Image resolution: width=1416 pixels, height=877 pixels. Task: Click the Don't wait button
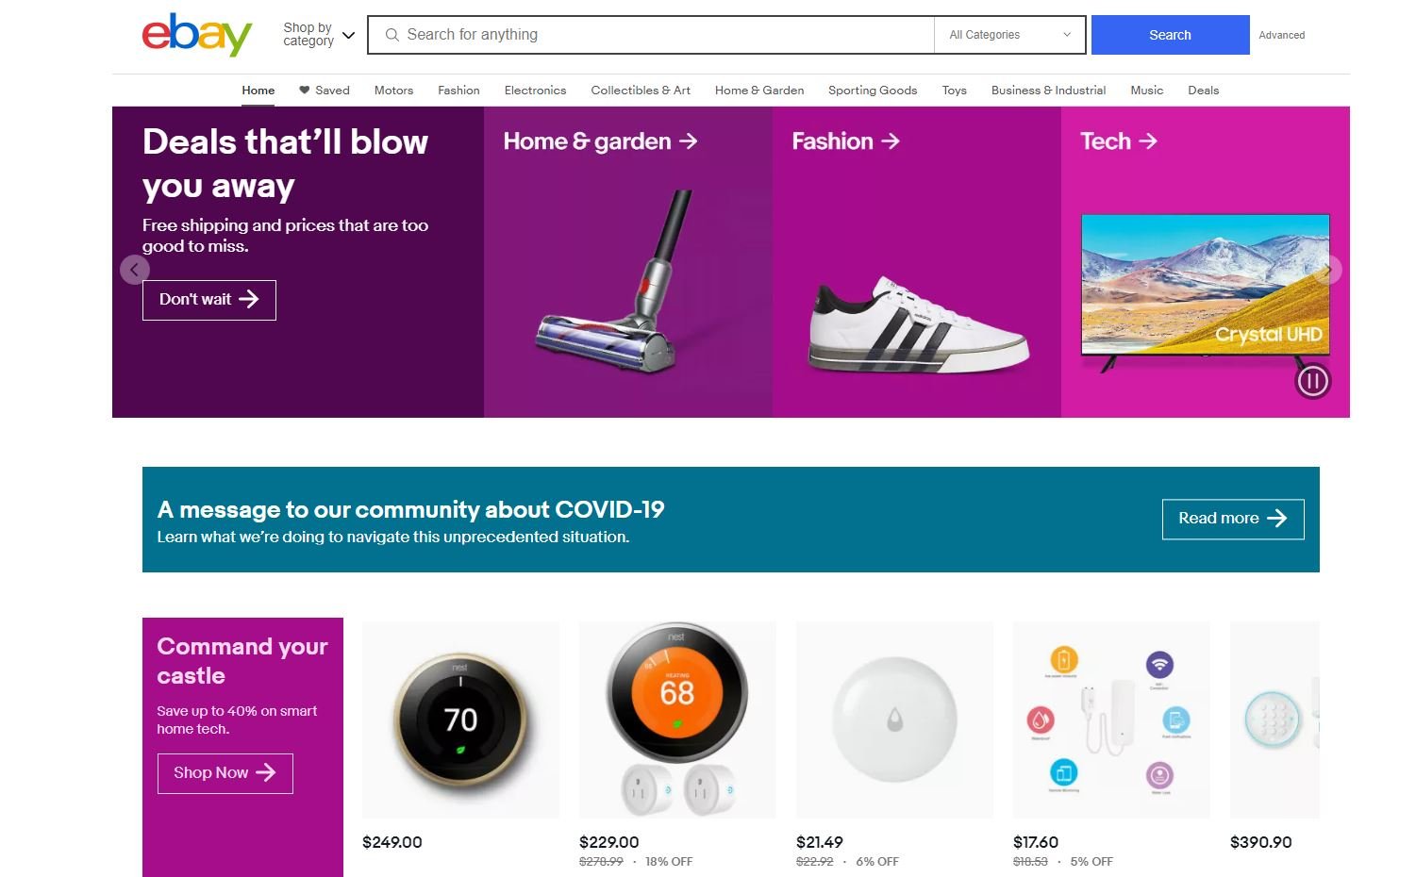[208, 299]
